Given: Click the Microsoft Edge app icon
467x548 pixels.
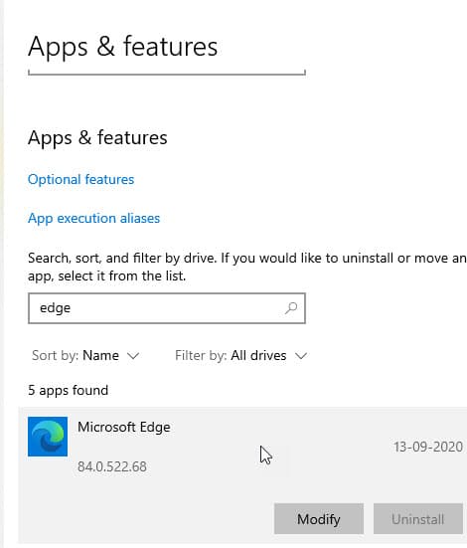Looking at the screenshot, I should pyautogui.click(x=48, y=437).
